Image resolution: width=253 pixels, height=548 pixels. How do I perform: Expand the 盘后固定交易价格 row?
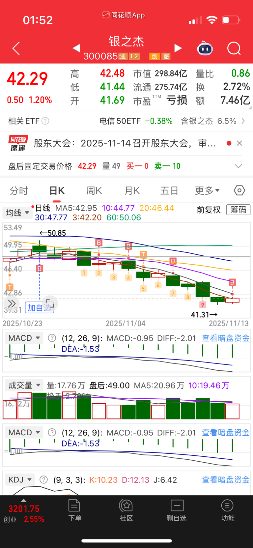239,166
